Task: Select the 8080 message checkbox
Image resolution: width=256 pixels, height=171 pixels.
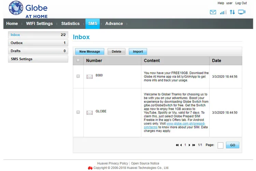Action: click(x=78, y=76)
